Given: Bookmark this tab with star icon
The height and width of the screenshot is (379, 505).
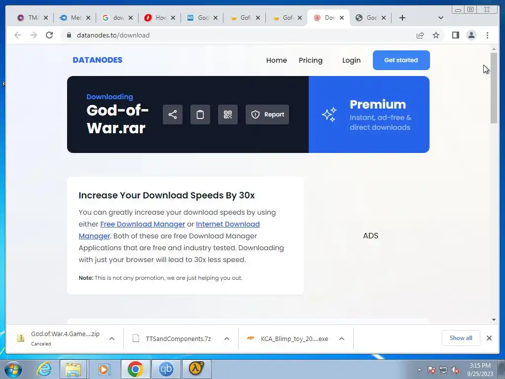Looking at the screenshot, I should click(436, 35).
